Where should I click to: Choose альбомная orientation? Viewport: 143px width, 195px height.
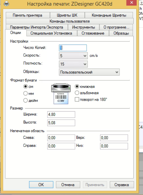click(77, 93)
